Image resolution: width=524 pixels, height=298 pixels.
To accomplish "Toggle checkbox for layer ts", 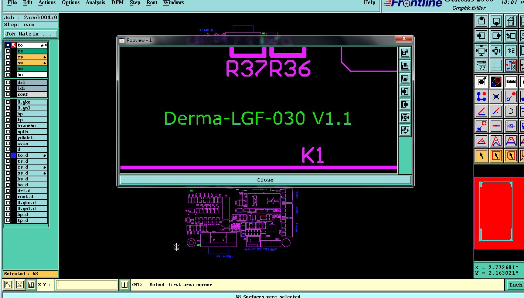I will (8, 51).
